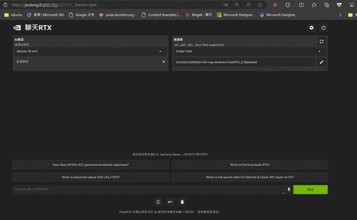The height and width of the screenshot is (220, 357).
Task: Toggle the split screen browser icon
Action: 301,5
